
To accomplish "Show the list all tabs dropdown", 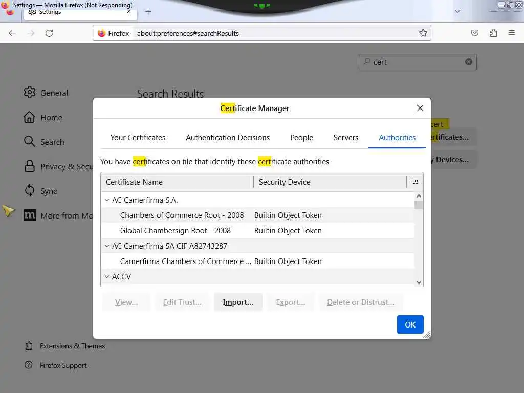I will click(x=457, y=11).
